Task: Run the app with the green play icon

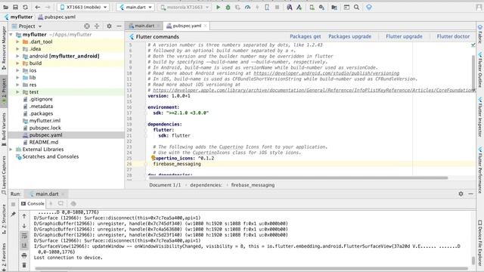Action: (219, 7)
